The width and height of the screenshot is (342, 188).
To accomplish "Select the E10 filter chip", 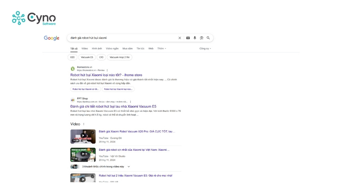I will pyautogui.click(x=101, y=57).
